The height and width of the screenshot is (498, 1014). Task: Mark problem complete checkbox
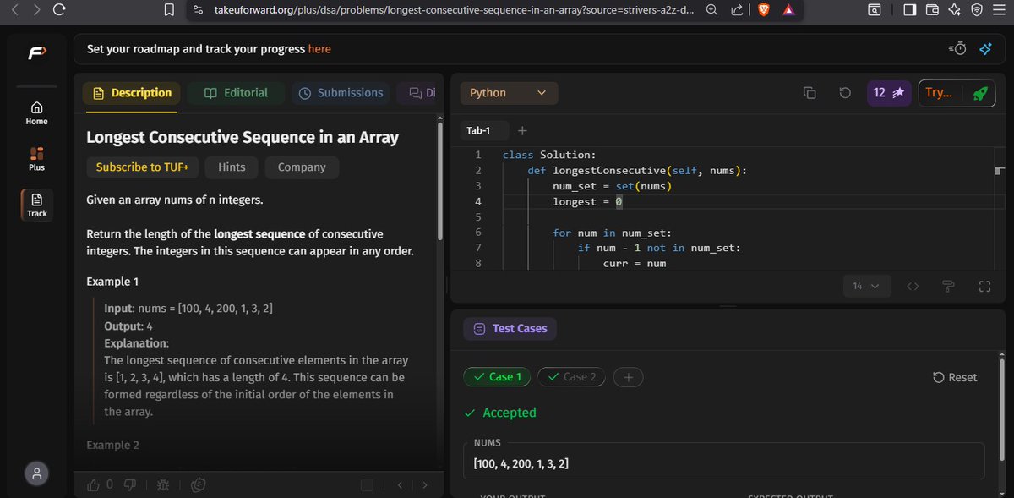pos(366,485)
